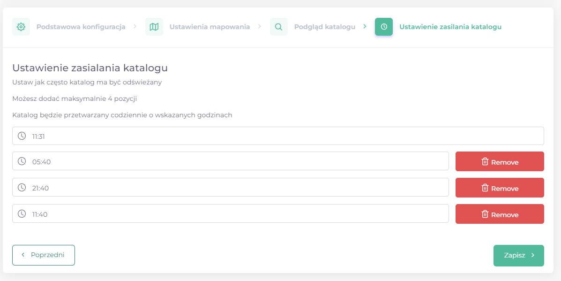Click the chevron after Podgląd katalogu

(365, 26)
